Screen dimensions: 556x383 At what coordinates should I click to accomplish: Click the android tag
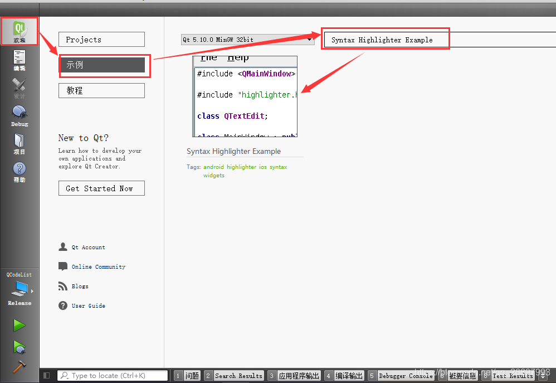tap(213, 167)
